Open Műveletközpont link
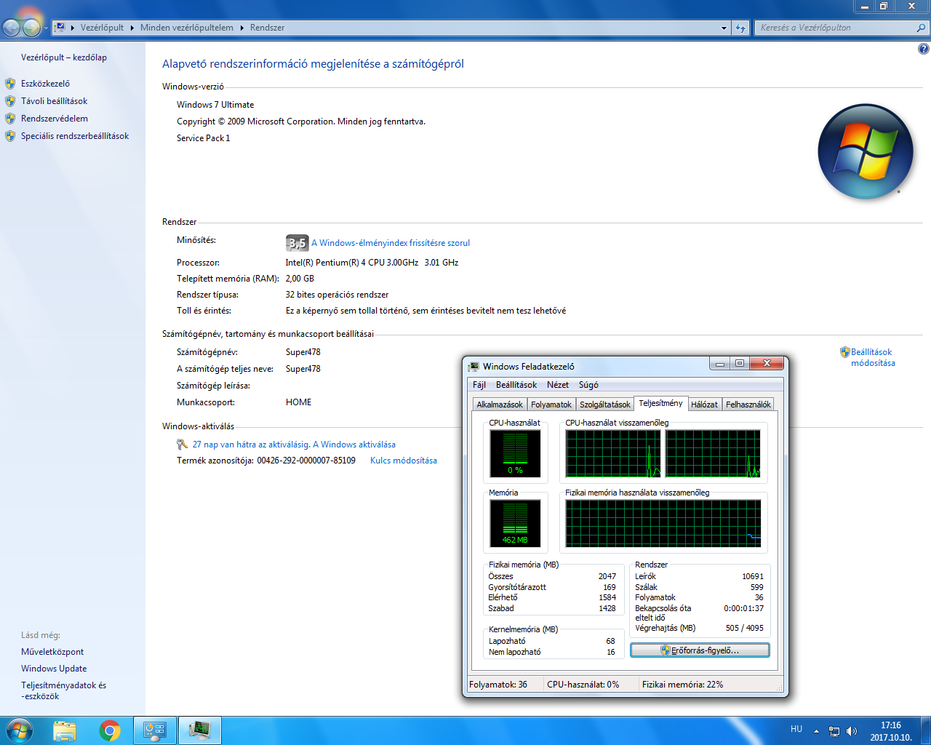Screen dimensions: 931x745 tap(52, 652)
